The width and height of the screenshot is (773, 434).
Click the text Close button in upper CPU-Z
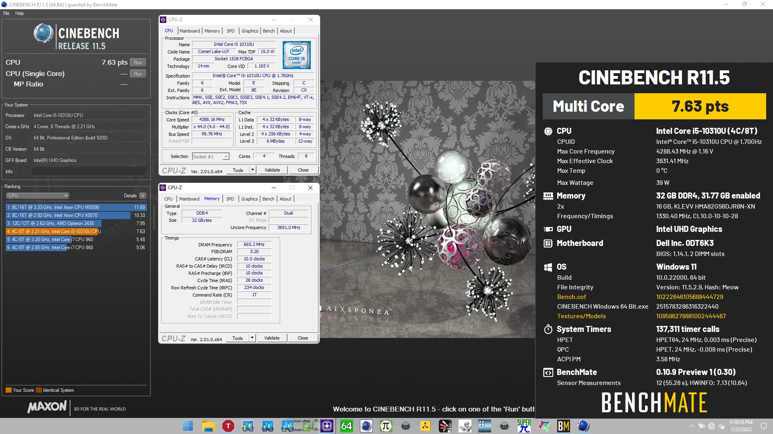point(303,170)
